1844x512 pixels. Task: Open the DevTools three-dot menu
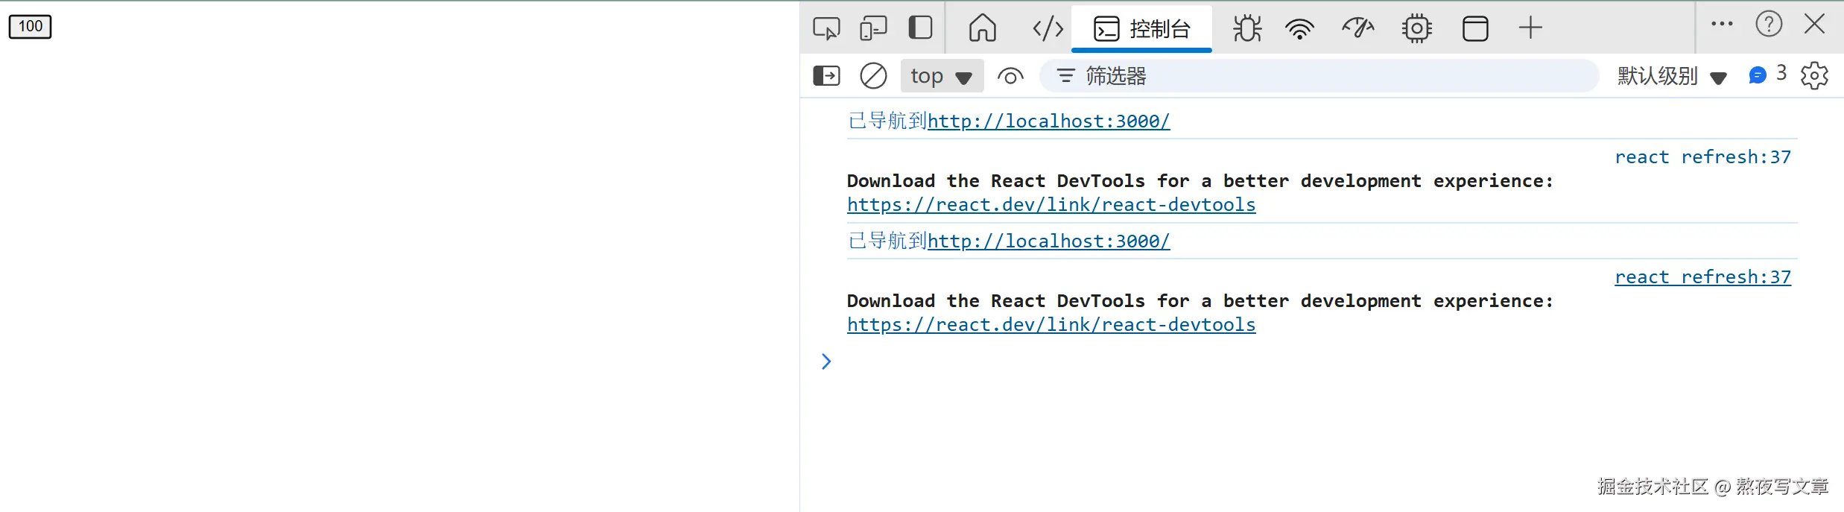pos(1722,24)
